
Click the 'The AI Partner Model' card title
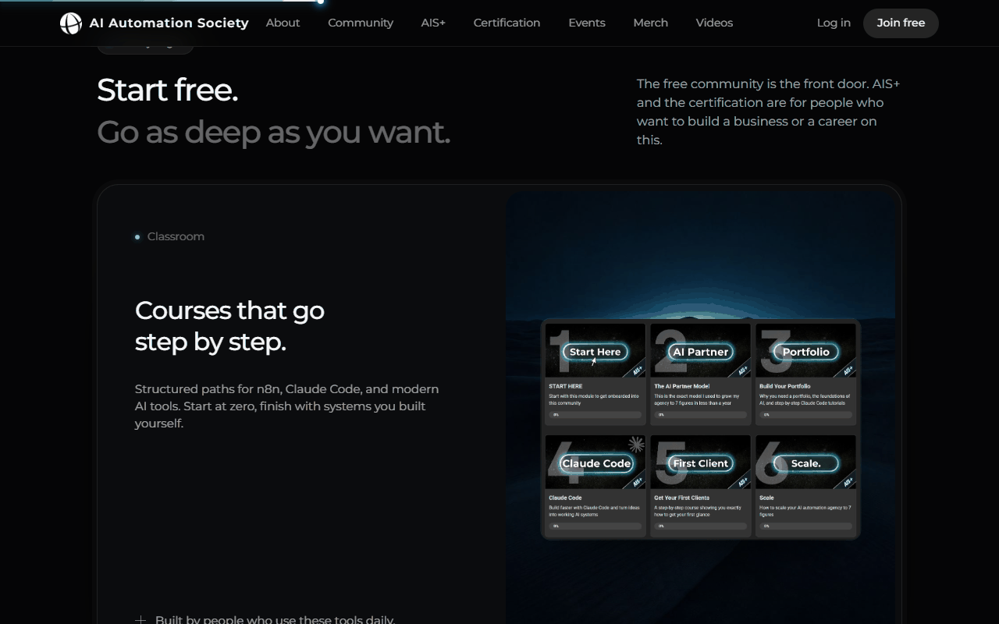682,386
